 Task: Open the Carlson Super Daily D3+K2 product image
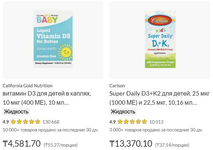click(160, 39)
